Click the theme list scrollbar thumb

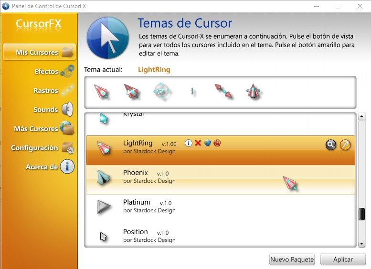tap(361, 214)
